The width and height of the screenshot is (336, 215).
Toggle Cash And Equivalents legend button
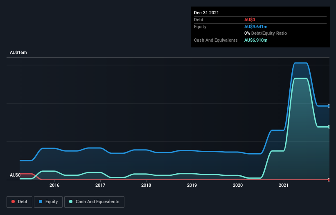[94, 202]
